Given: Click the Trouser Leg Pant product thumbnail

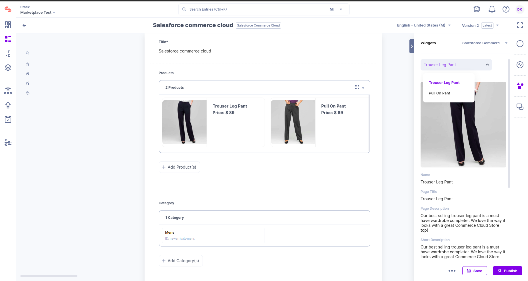Looking at the screenshot, I should pos(184,122).
